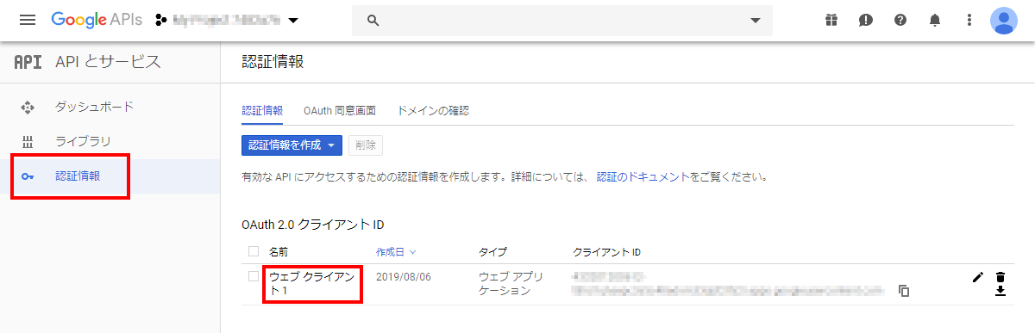The width and height of the screenshot is (1035, 333).
Task: Click the 2019/08/06 date cell
Action: coord(404,276)
